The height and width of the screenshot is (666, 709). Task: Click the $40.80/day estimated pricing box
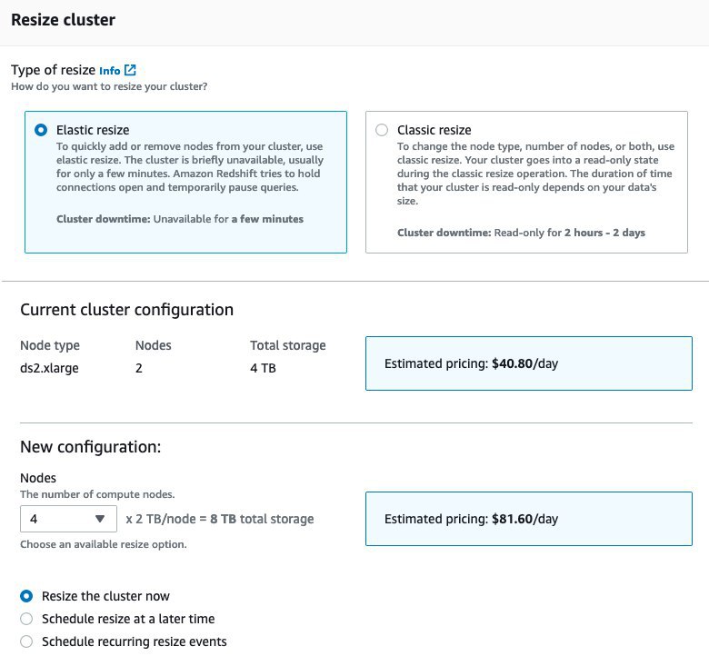pos(528,363)
